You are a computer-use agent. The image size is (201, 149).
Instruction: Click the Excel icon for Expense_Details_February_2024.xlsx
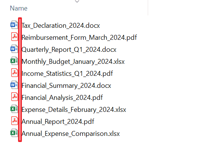tap(14, 109)
